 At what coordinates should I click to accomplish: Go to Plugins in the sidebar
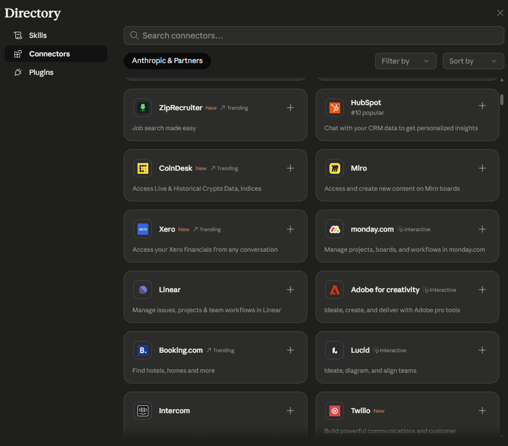pos(56,72)
